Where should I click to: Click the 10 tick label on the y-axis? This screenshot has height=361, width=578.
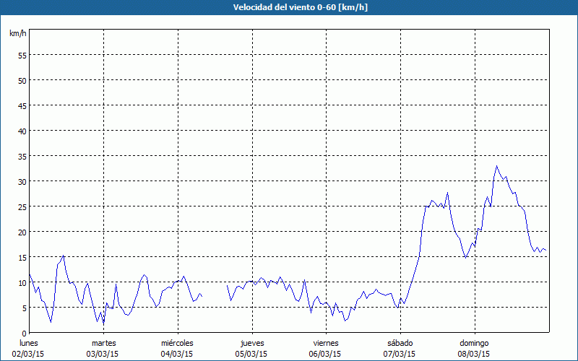22,282
